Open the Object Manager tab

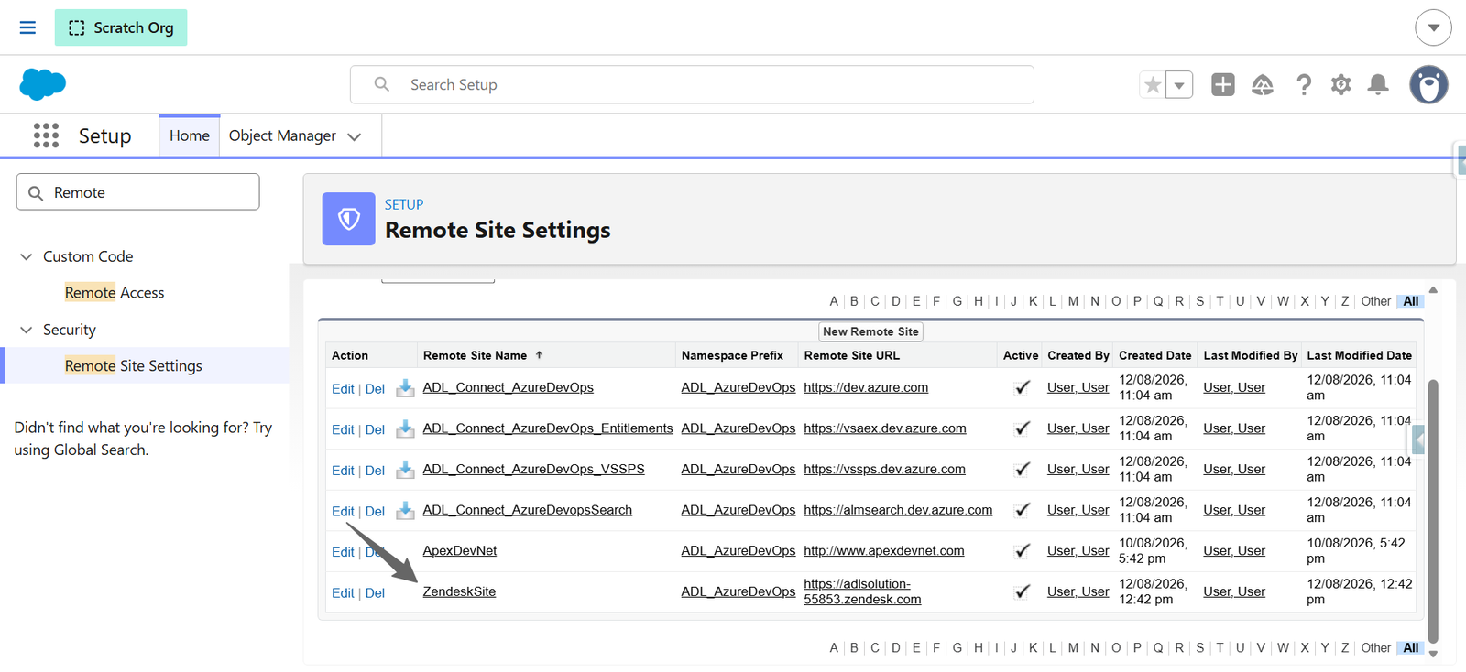(282, 135)
